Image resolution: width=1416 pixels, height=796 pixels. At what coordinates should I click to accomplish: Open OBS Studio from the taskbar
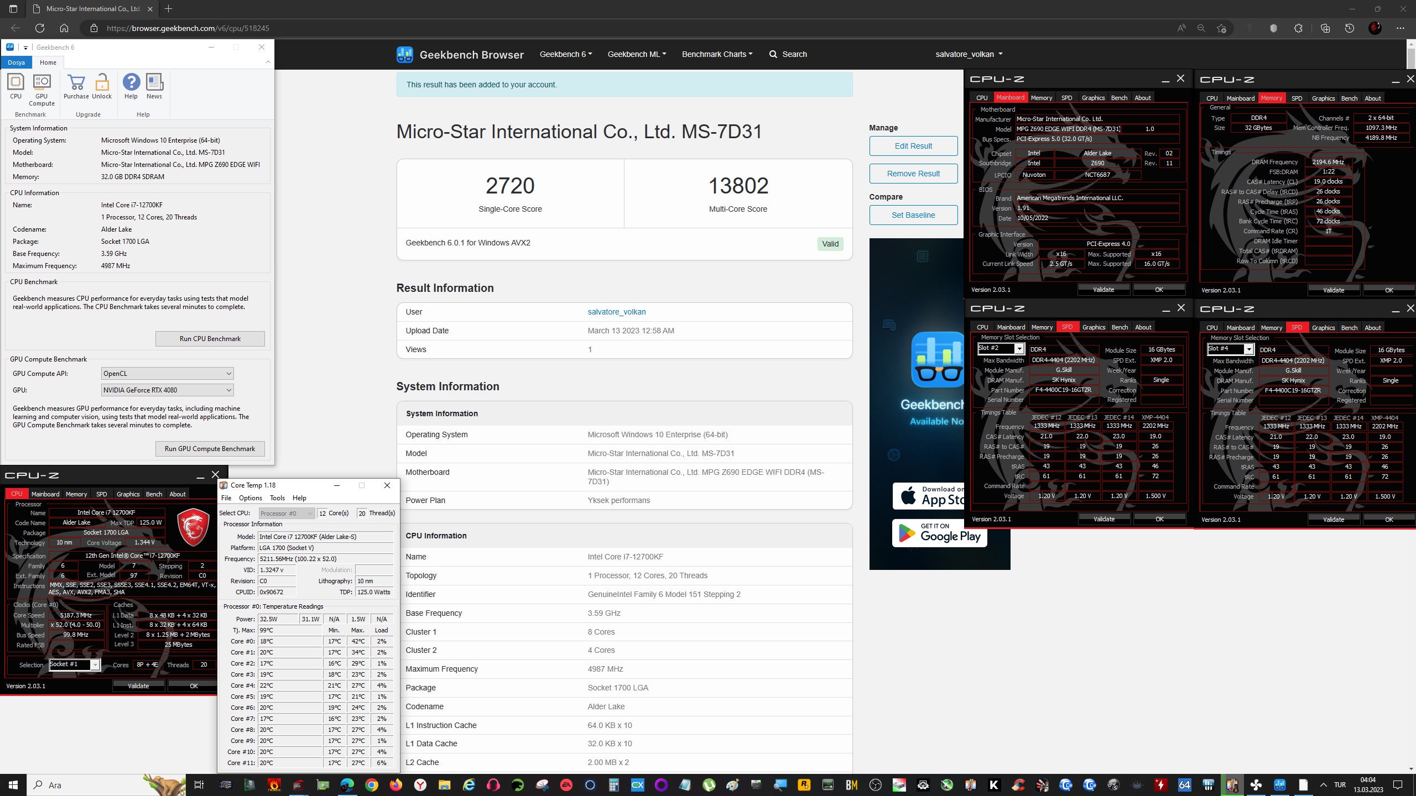(x=875, y=785)
